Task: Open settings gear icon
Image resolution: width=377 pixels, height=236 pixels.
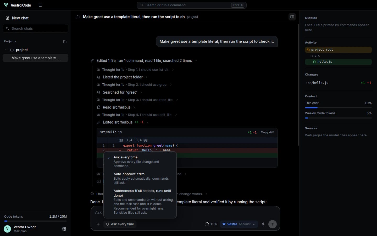Action: click(64, 229)
